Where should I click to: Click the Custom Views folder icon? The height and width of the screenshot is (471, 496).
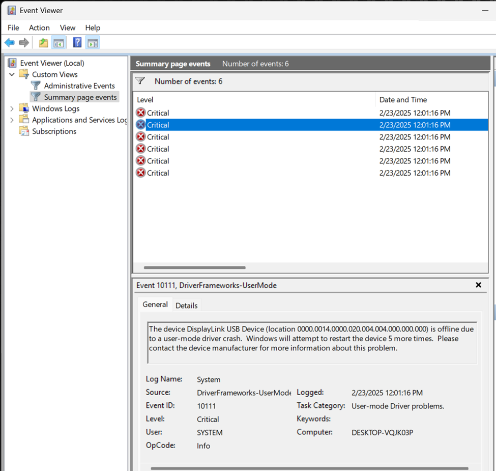click(24, 74)
